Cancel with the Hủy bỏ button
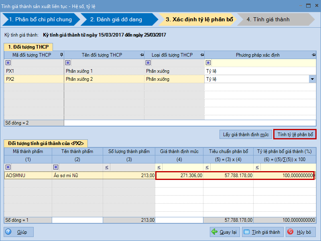The width and height of the screenshot is (321, 241). pos(301,232)
